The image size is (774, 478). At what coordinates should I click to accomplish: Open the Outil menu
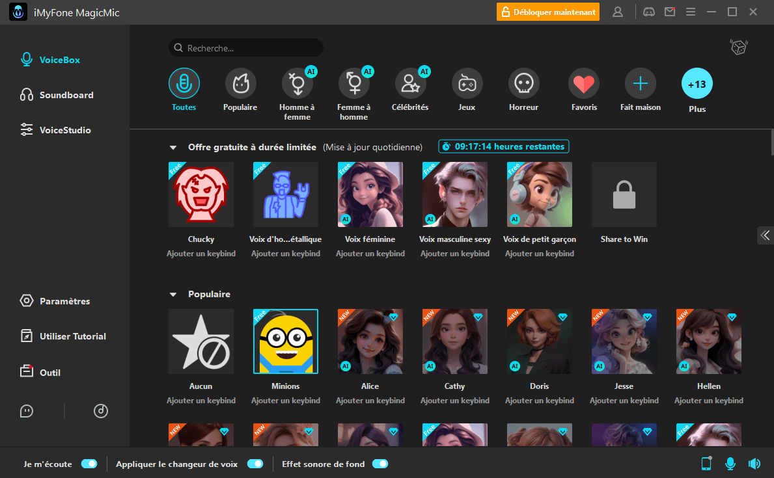40,372
